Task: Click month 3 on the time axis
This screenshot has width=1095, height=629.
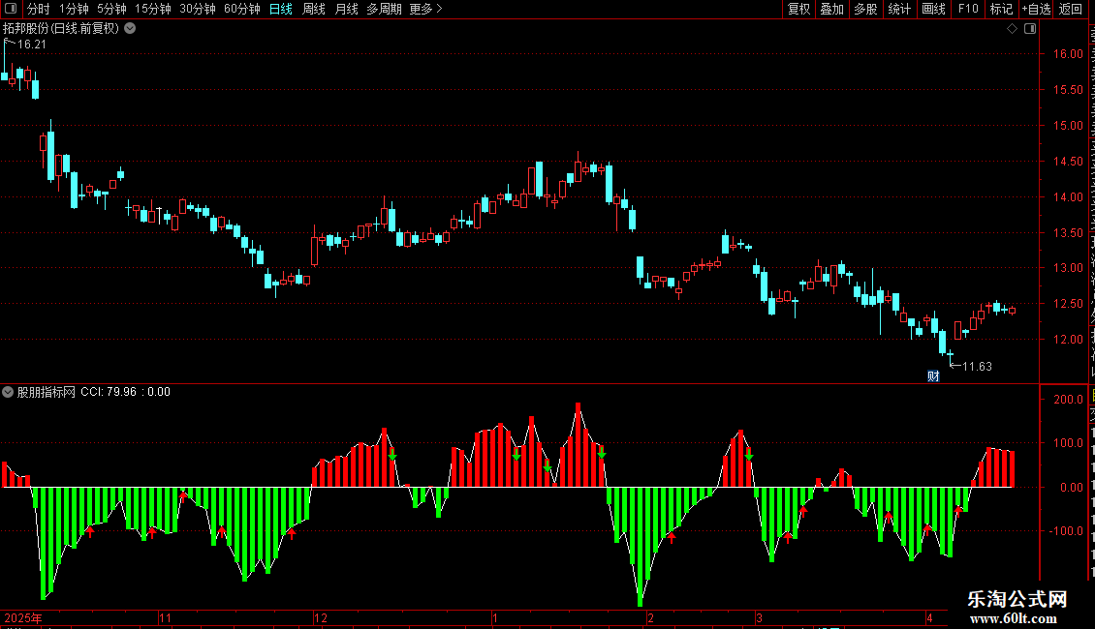Action: (x=759, y=617)
